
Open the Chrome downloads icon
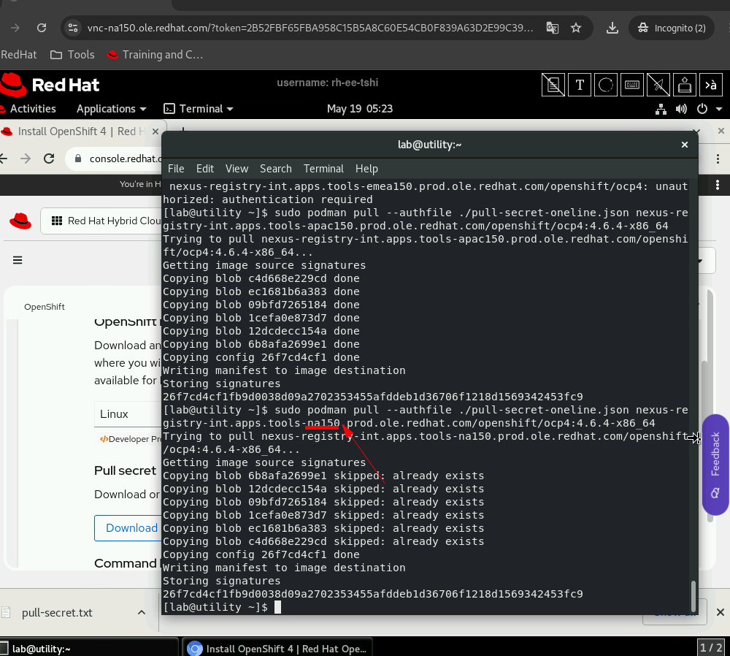(x=612, y=28)
